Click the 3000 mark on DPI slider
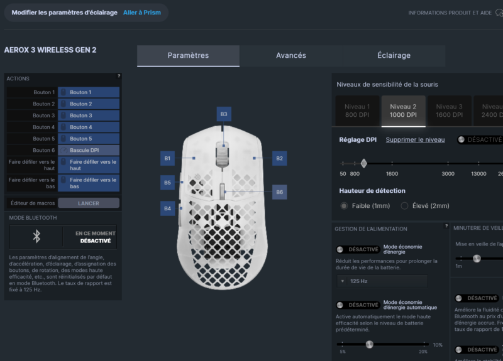The width and height of the screenshot is (503, 361). point(448,174)
